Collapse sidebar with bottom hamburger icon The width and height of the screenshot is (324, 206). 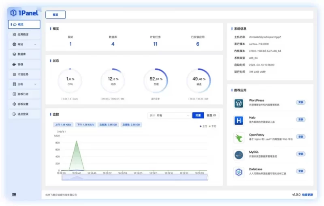14,195
